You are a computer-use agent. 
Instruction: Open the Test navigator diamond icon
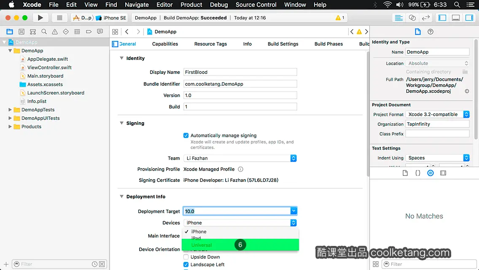point(66,32)
